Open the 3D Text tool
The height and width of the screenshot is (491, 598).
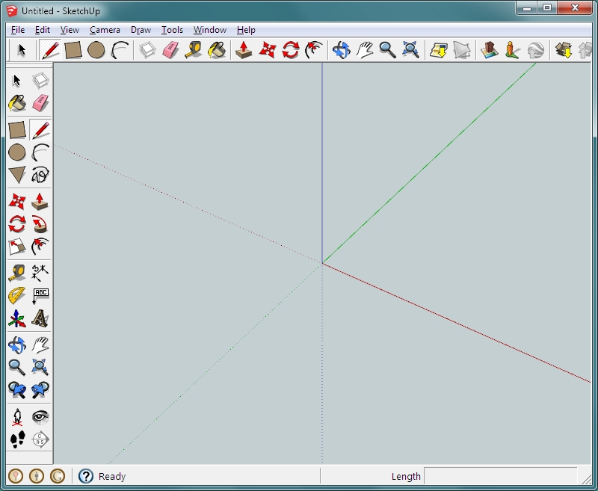(40, 318)
